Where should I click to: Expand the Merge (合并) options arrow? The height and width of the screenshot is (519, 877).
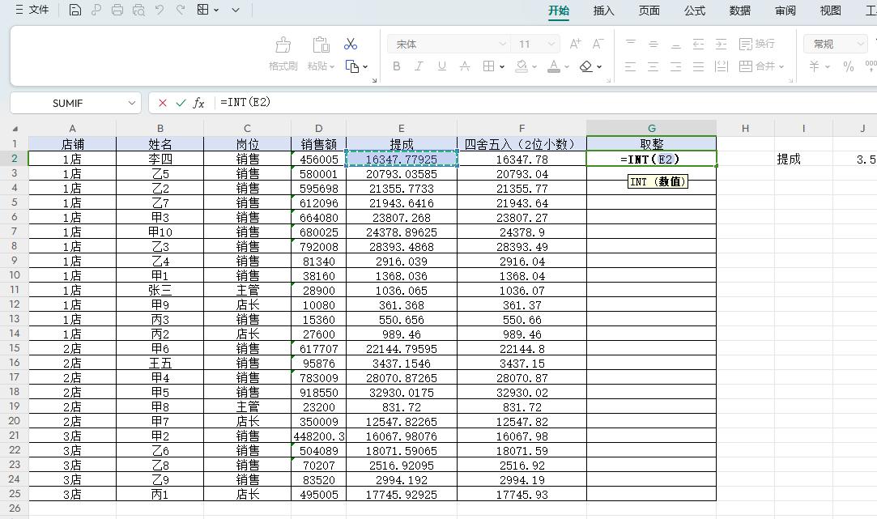[x=781, y=66]
